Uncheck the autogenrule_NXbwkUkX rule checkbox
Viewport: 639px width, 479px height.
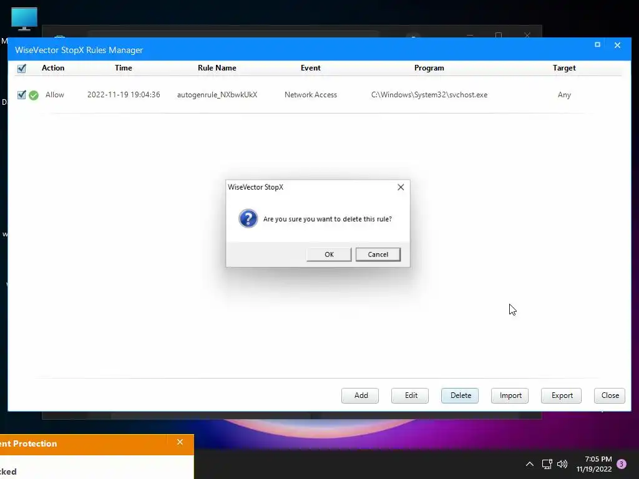[22, 95]
